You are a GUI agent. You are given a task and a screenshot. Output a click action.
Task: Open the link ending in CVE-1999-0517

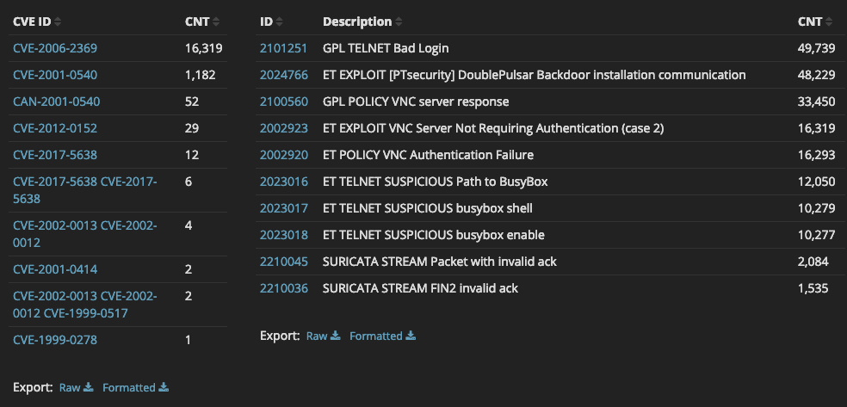point(85,305)
